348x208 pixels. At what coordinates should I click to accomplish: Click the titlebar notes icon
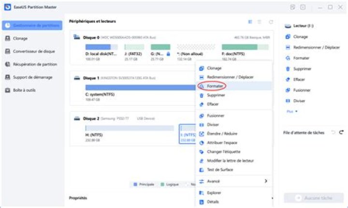[x=292, y=7]
